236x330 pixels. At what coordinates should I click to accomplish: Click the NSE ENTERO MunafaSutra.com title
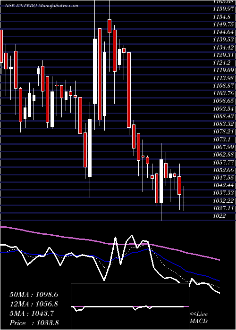point(42,6)
